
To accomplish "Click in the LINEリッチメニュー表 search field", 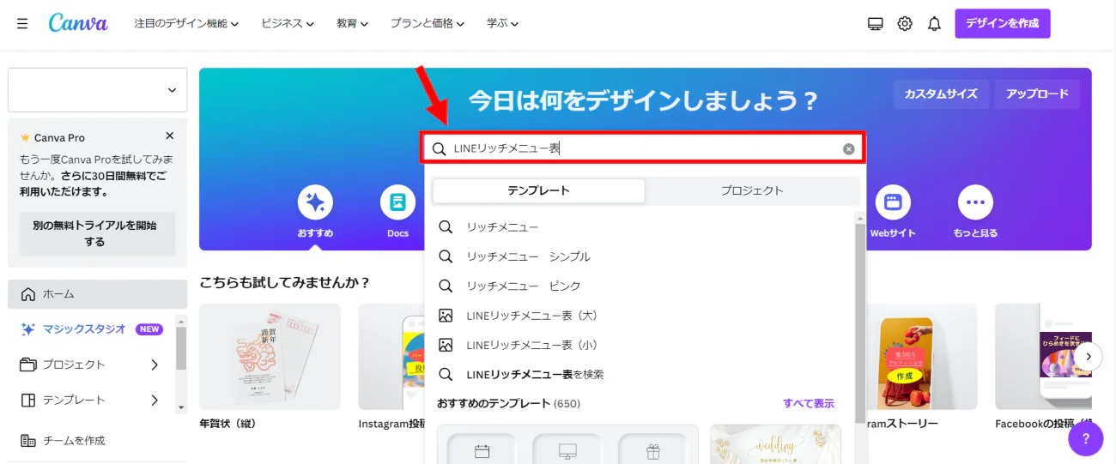I will click(643, 148).
